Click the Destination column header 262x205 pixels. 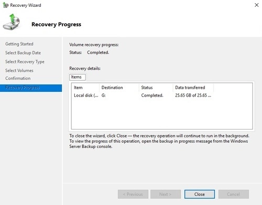coord(119,88)
